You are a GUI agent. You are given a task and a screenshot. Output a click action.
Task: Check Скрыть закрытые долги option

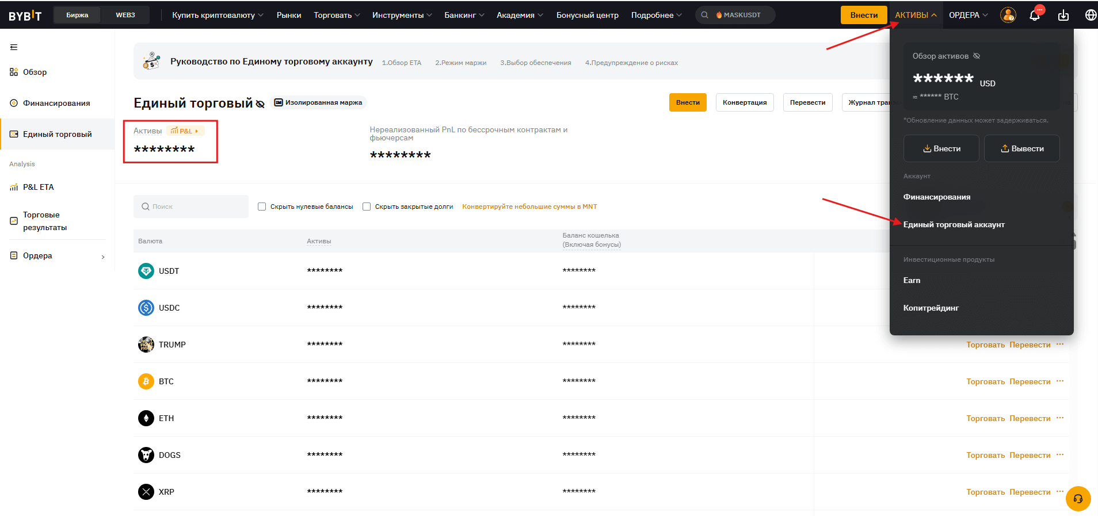point(367,207)
